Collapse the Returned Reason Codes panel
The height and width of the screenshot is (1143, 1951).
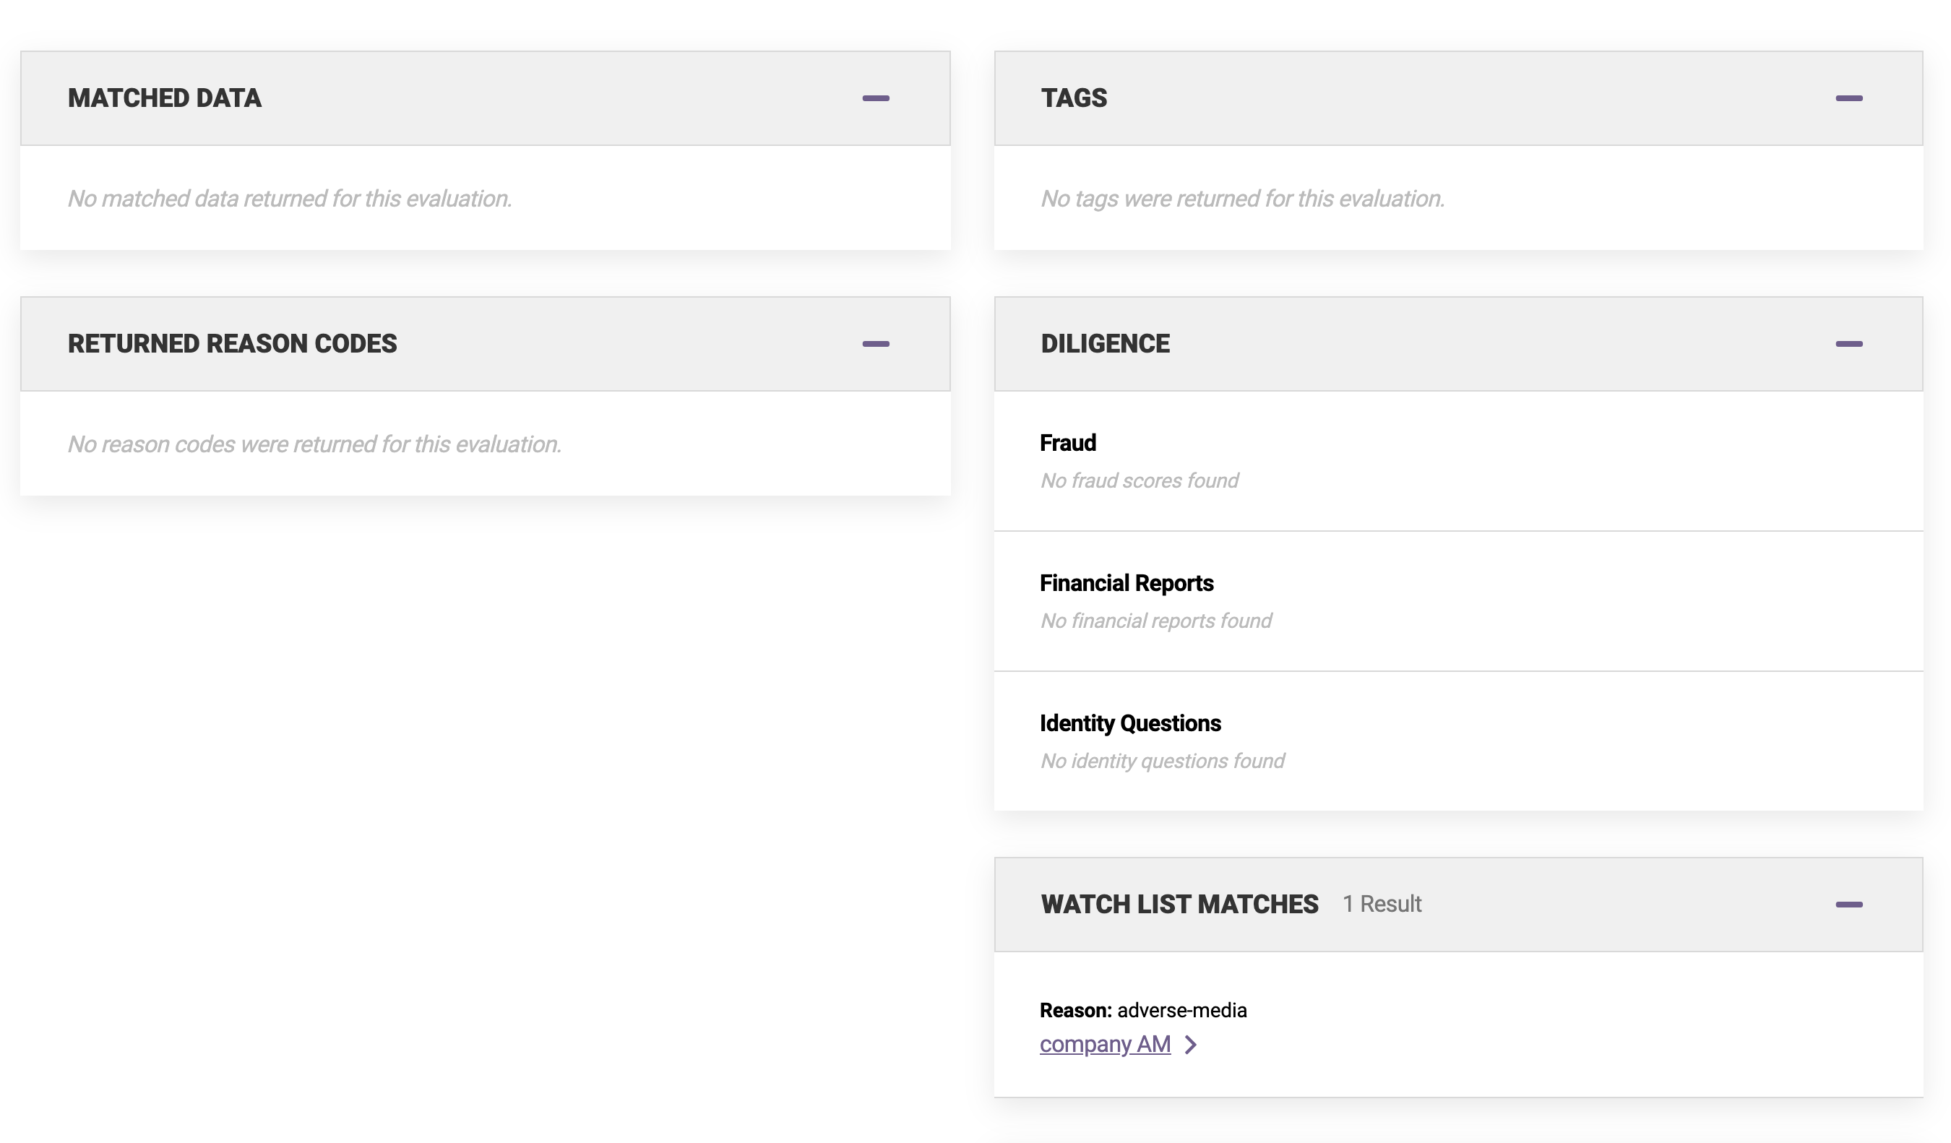click(876, 344)
